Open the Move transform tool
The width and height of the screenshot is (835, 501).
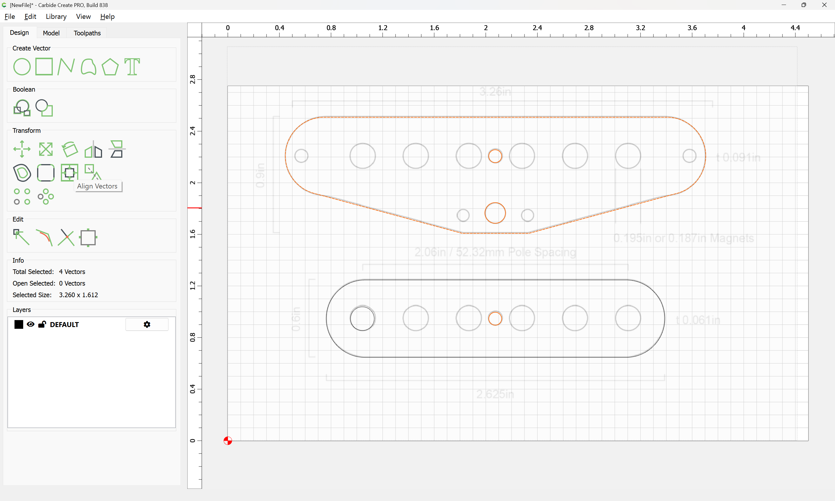(22, 149)
